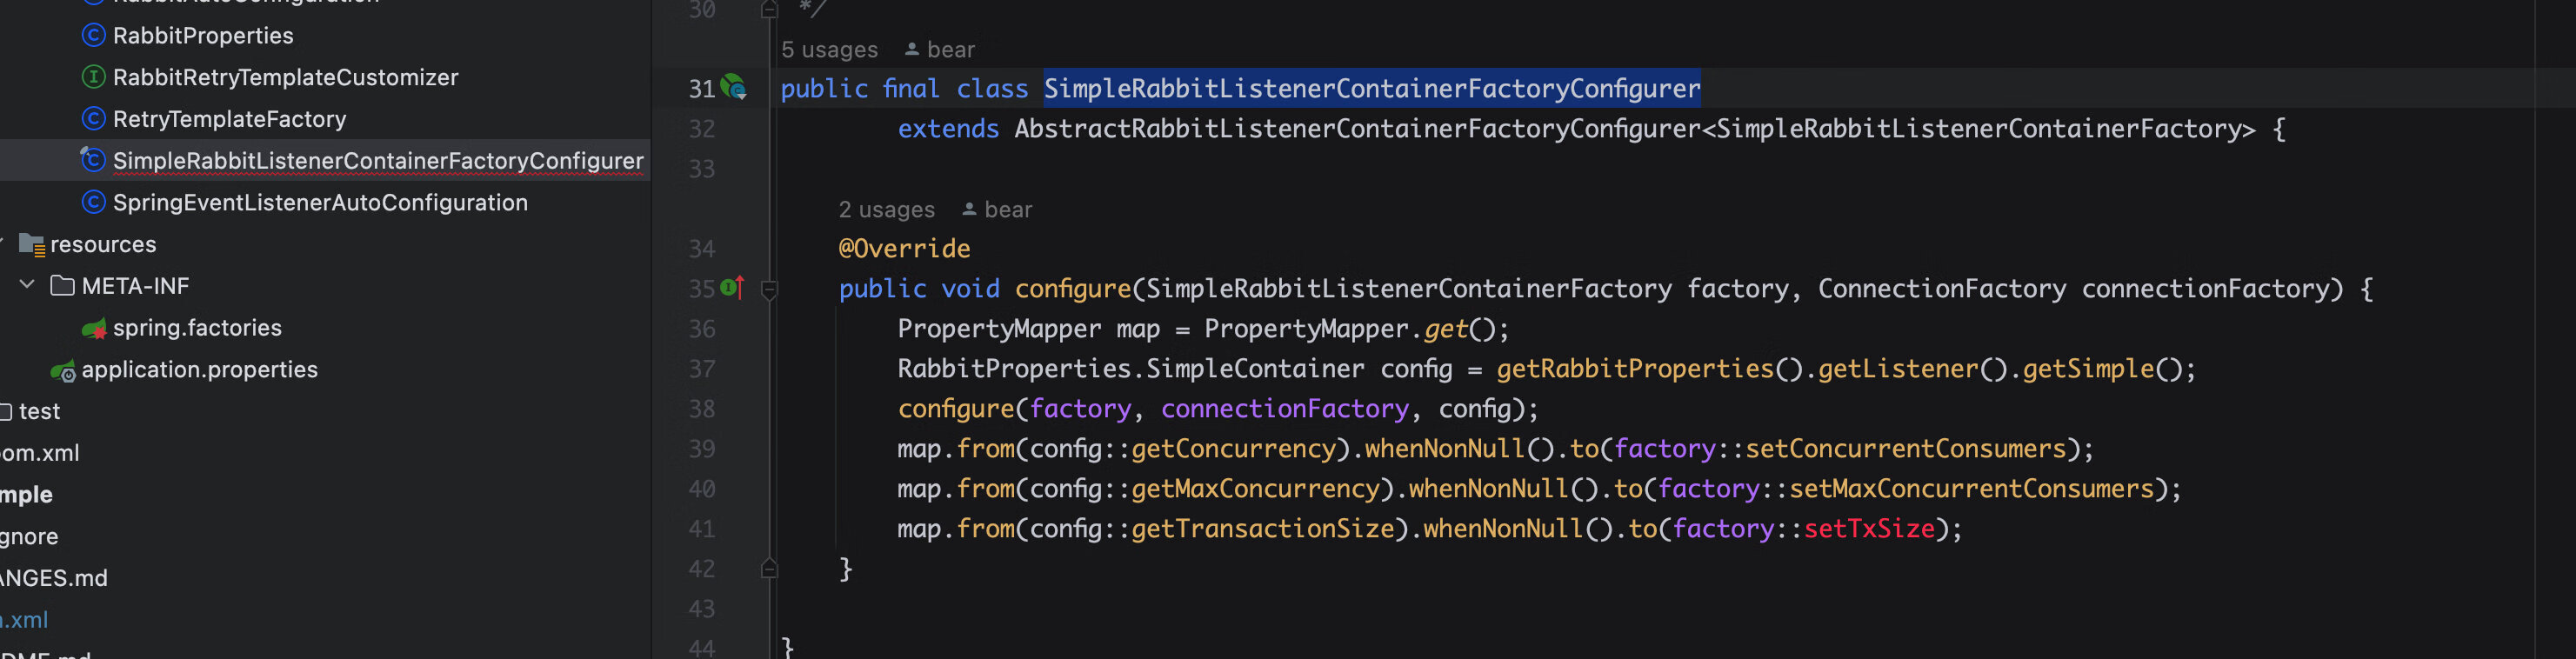Click the RabbitProperties class icon

click(x=93, y=35)
